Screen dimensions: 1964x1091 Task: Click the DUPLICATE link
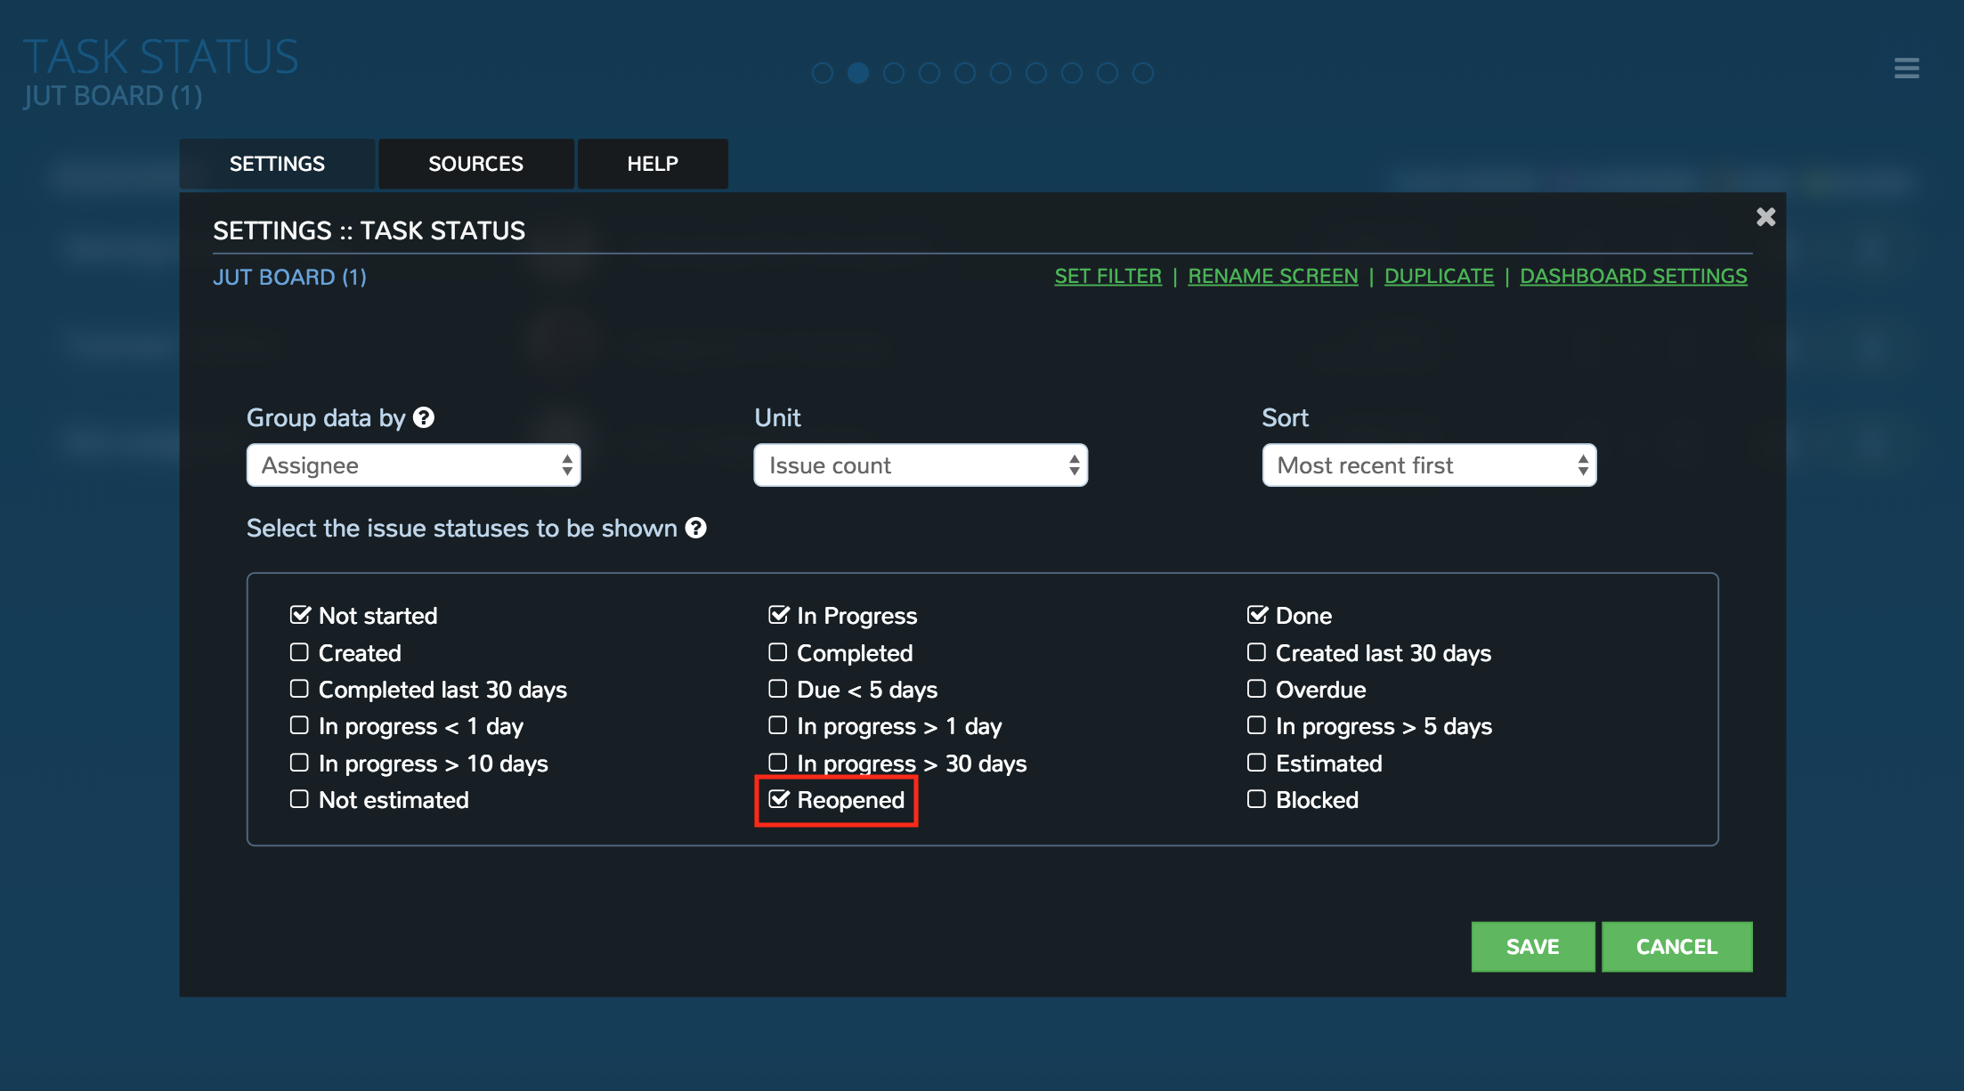(1439, 277)
